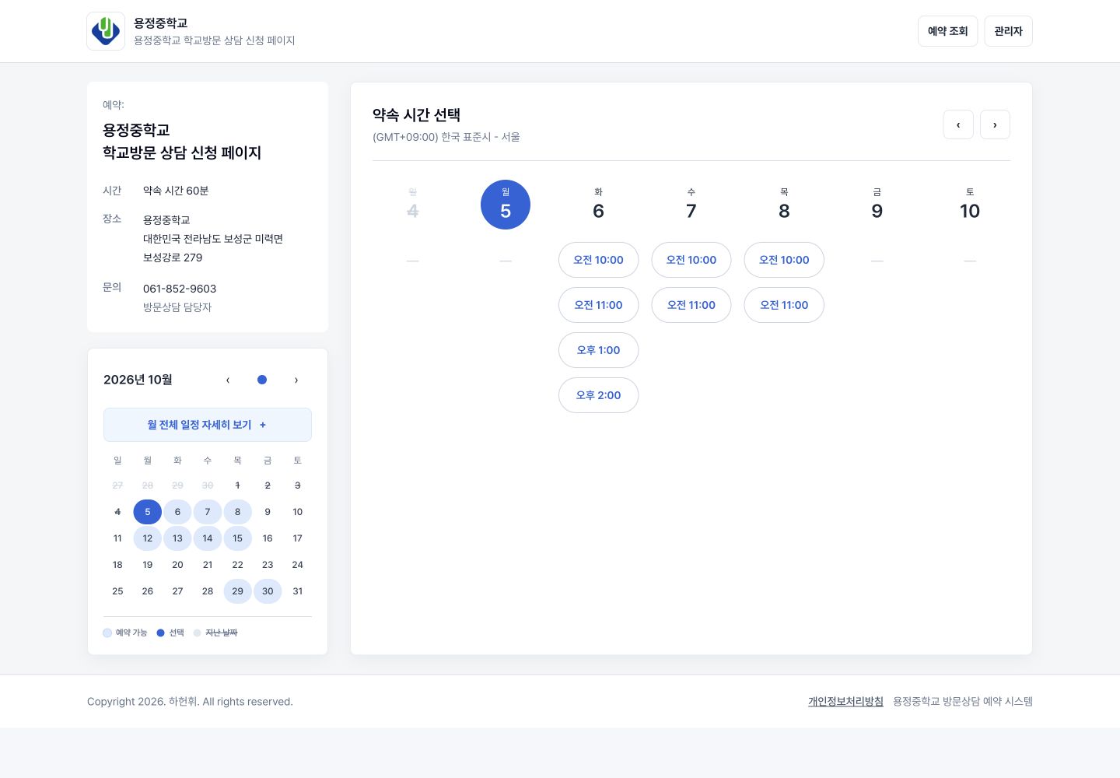This screenshot has height=778, width=1120.
Task: Click October 20 in mini calendar
Action: point(177,565)
